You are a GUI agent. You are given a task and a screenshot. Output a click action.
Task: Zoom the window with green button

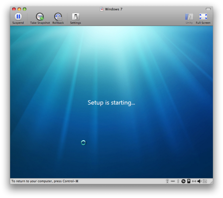point(25,9)
